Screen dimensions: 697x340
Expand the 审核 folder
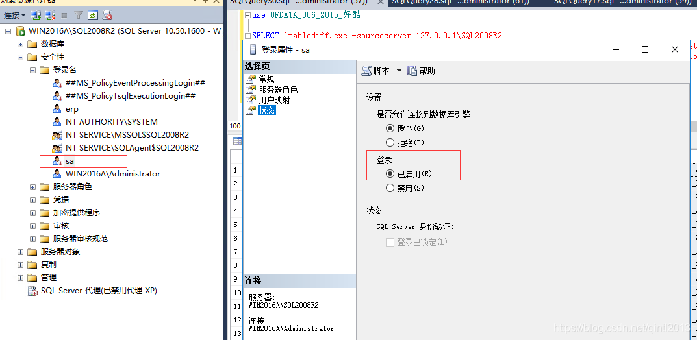point(33,226)
